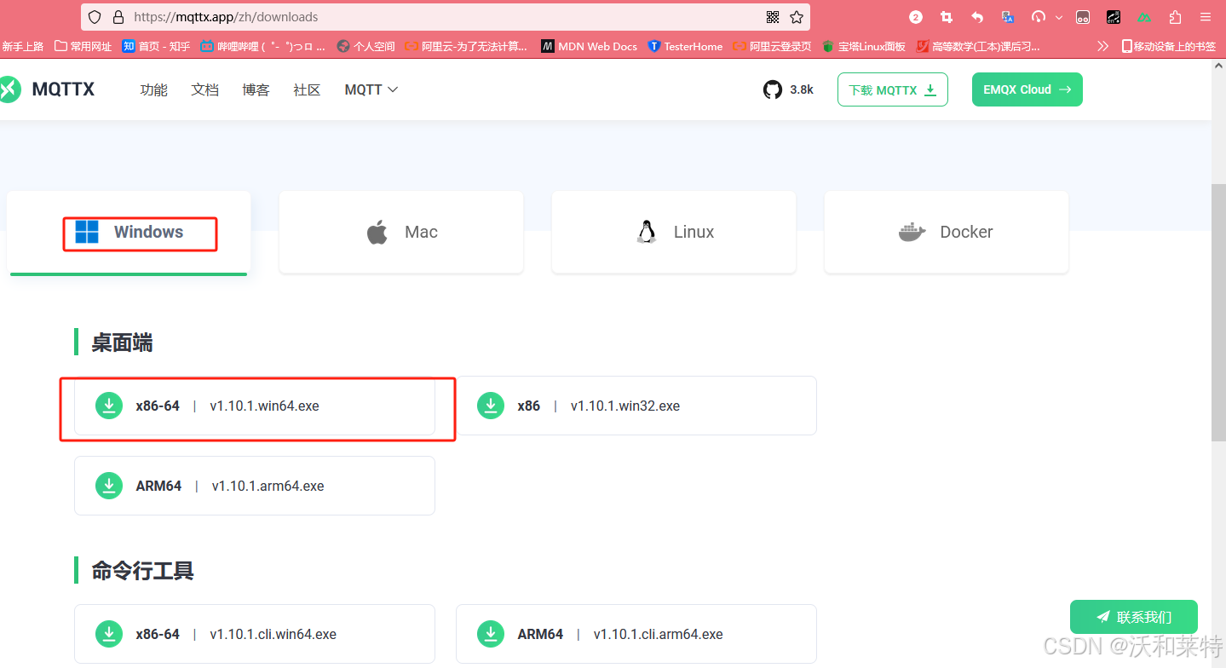Click download icon for v1.10.1.win32.exe

coord(491,406)
